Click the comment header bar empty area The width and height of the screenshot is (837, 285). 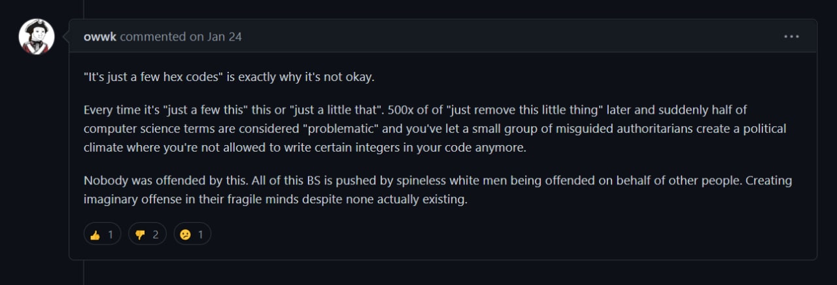click(510, 37)
